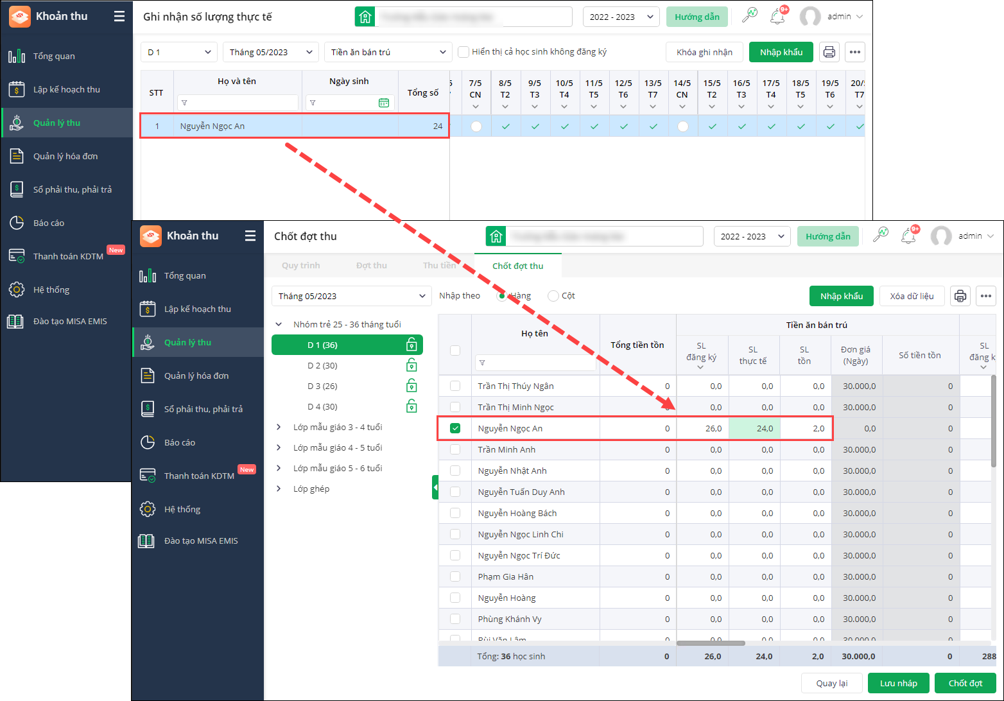Open the 9/5 T3 column header dropdown arrow

click(535, 107)
